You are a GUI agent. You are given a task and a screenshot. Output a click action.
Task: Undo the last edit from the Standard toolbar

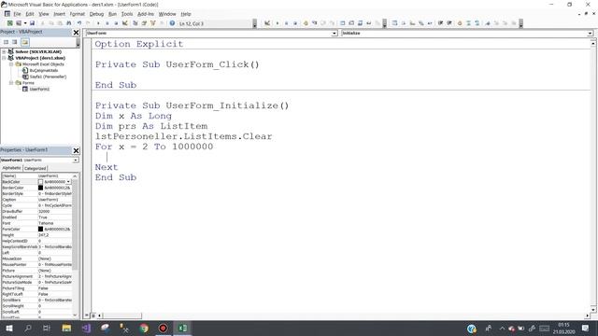click(x=79, y=23)
